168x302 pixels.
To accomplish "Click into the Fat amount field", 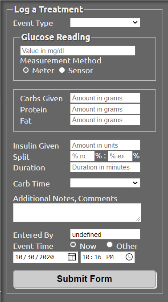I will coord(105,120).
